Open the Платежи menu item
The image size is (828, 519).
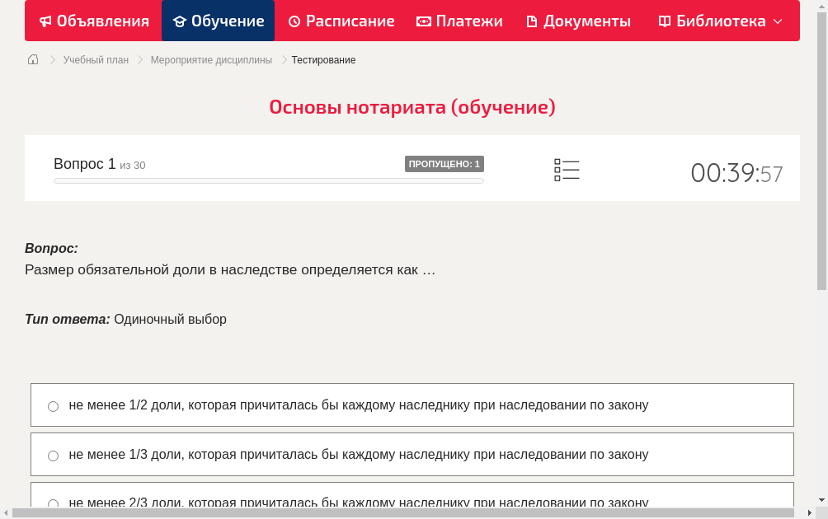459,21
